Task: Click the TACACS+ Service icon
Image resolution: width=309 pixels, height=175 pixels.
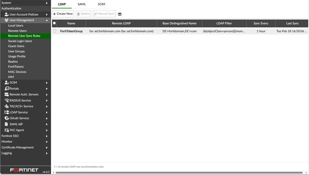Action: point(6,106)
